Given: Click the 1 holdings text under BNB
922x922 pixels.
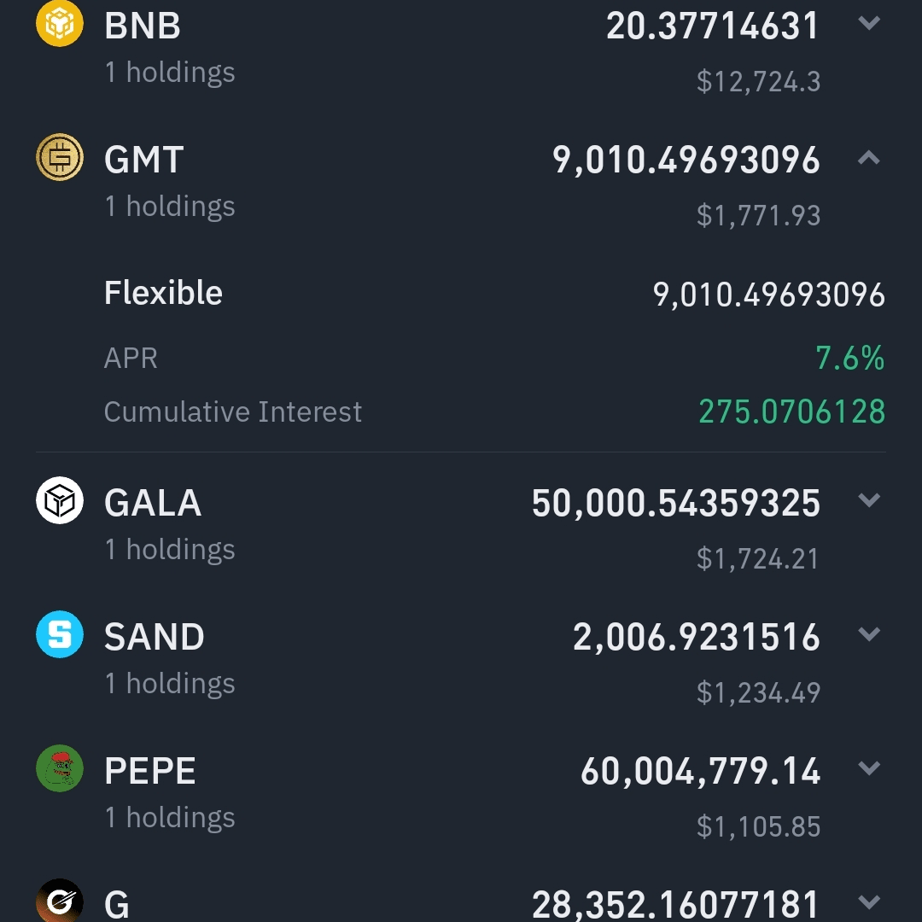Looking at the screenshot, I should (169, 73).
